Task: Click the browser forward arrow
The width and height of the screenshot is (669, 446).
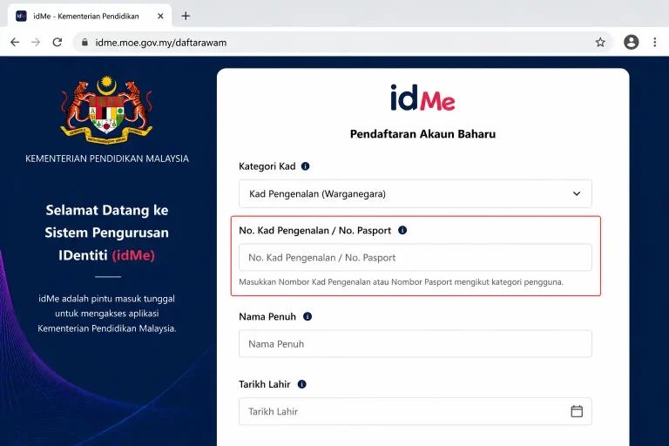Action: (x=36, y=43)
